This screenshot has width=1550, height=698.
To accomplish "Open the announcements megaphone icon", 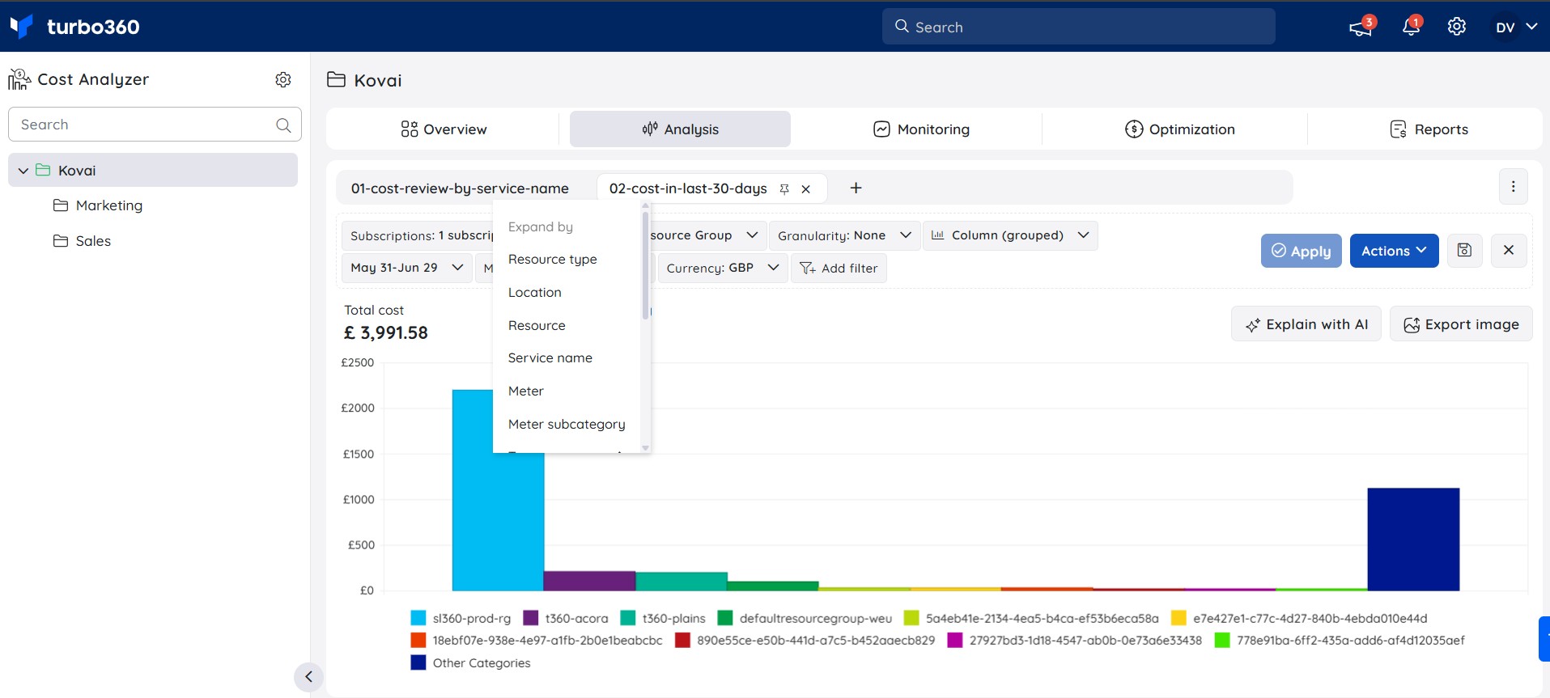I will point(1361,27).
